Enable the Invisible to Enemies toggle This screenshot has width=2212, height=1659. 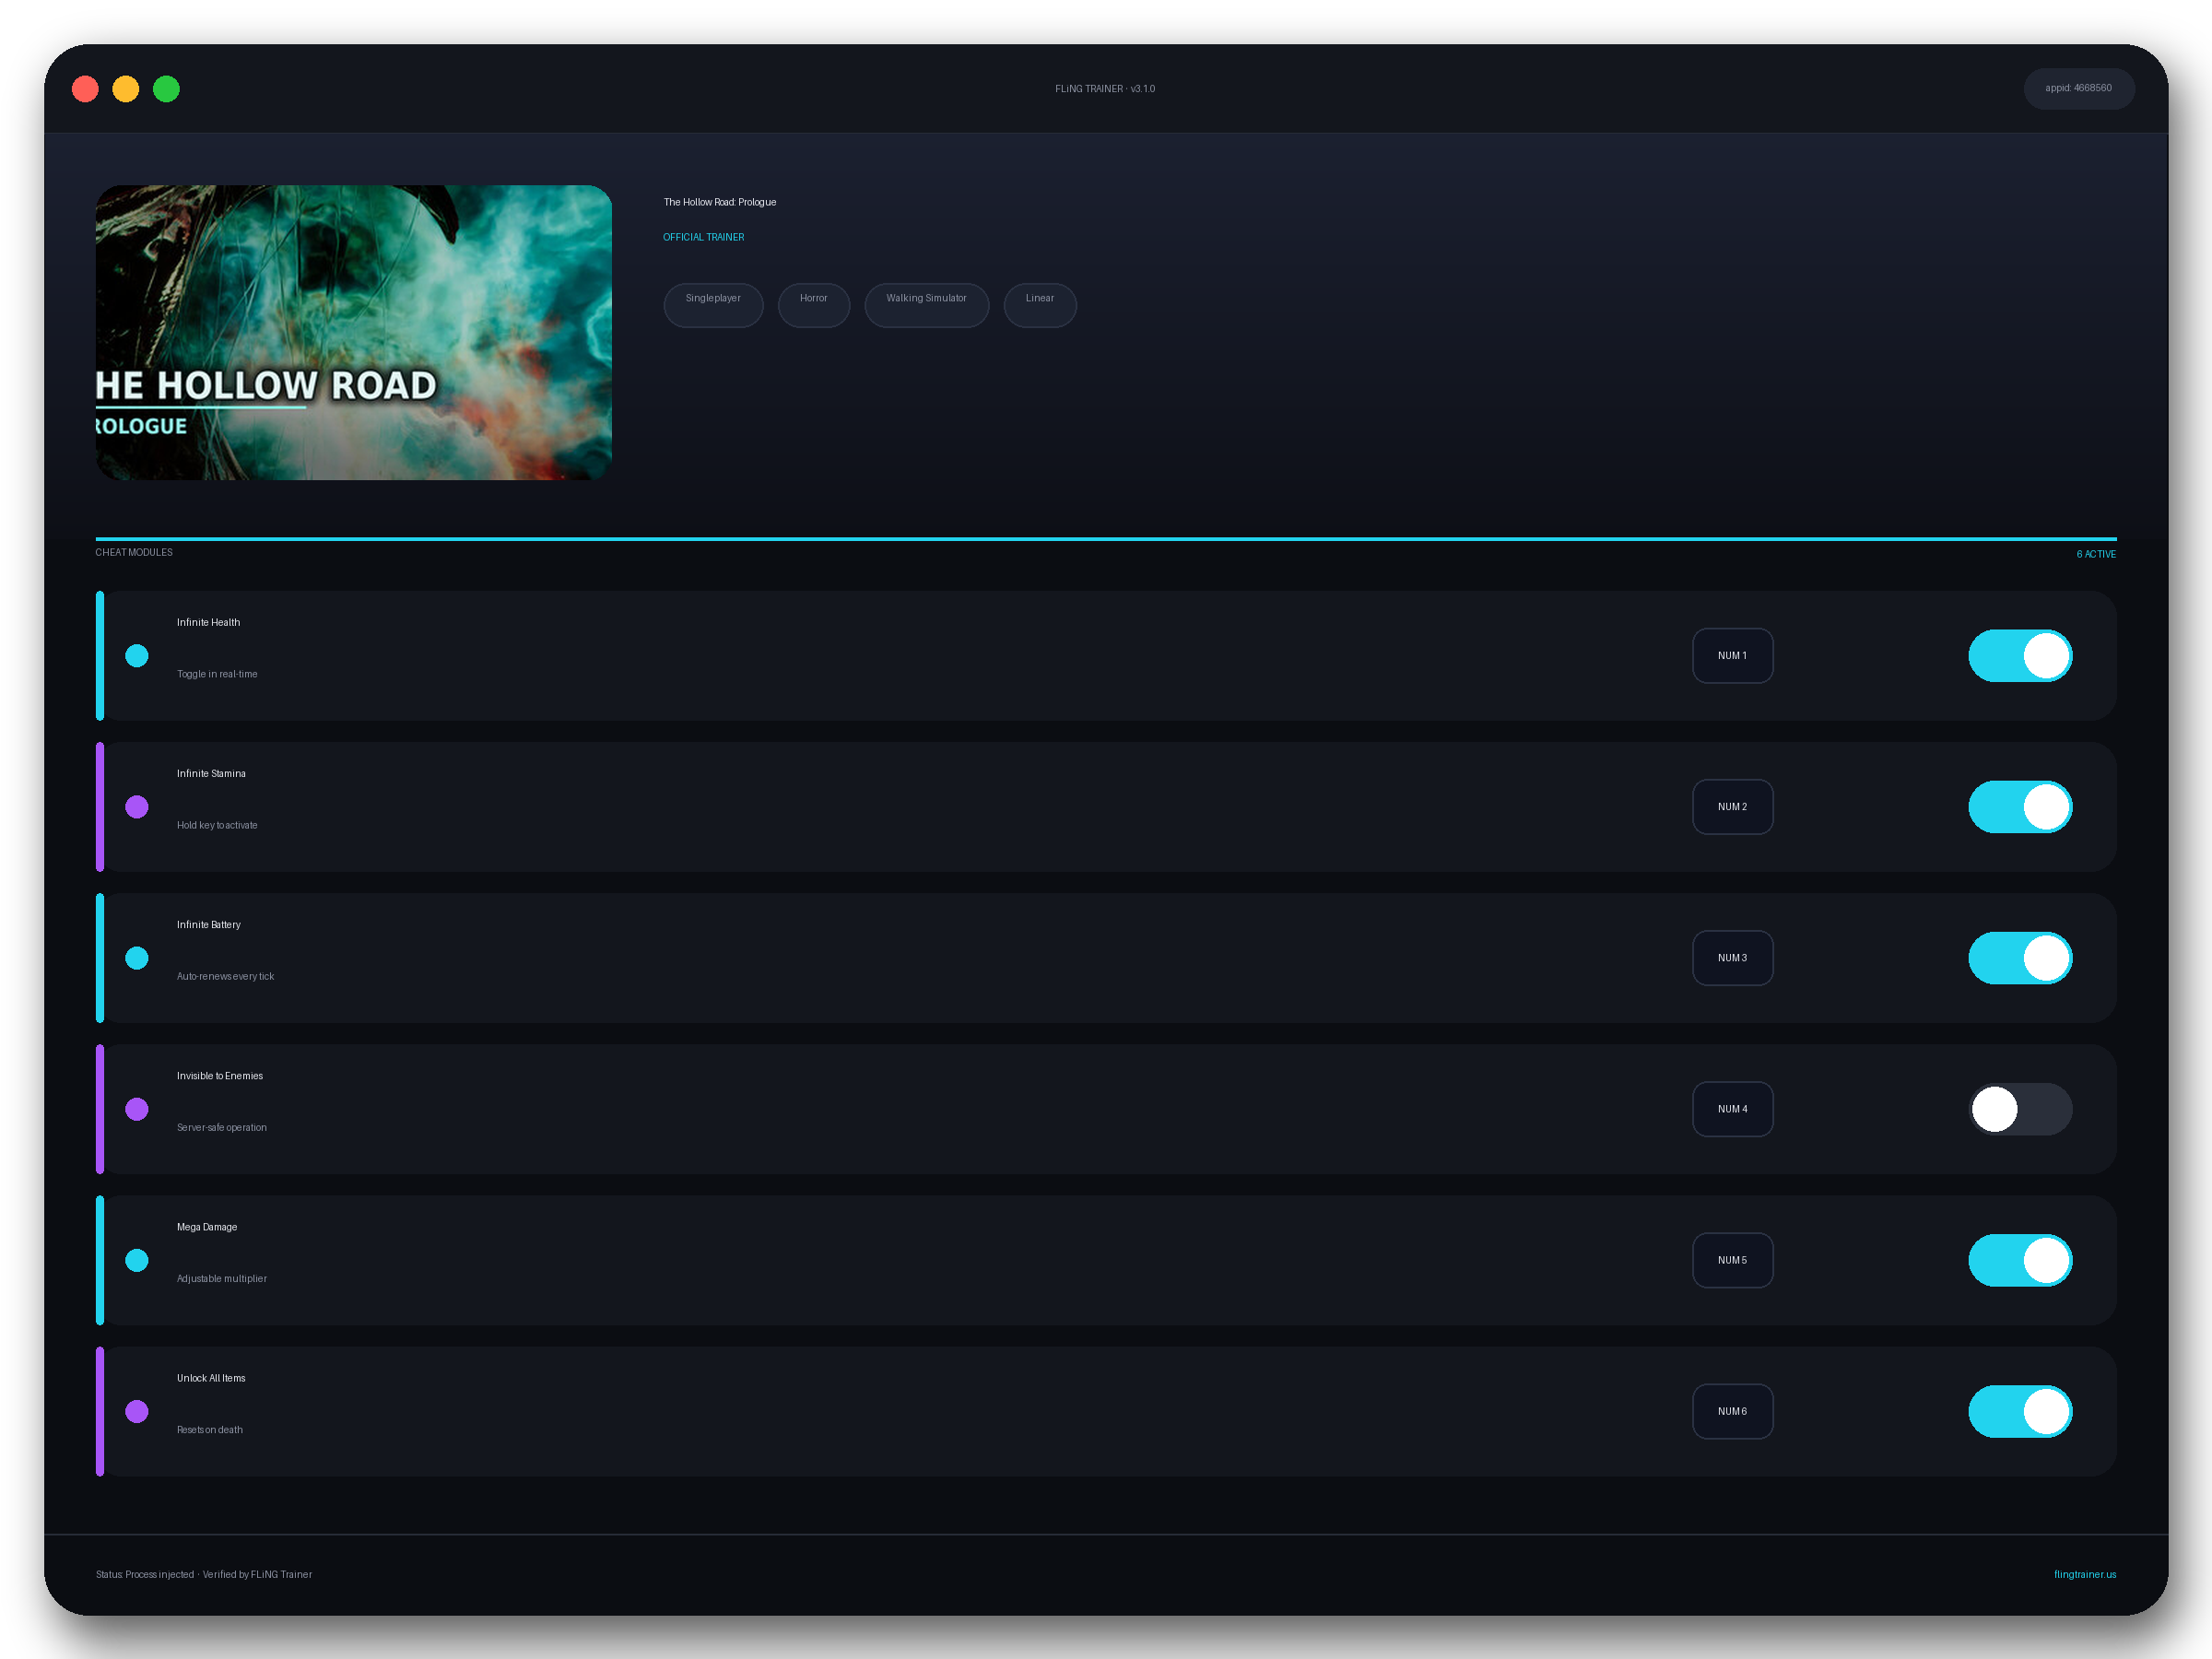2020,1109
